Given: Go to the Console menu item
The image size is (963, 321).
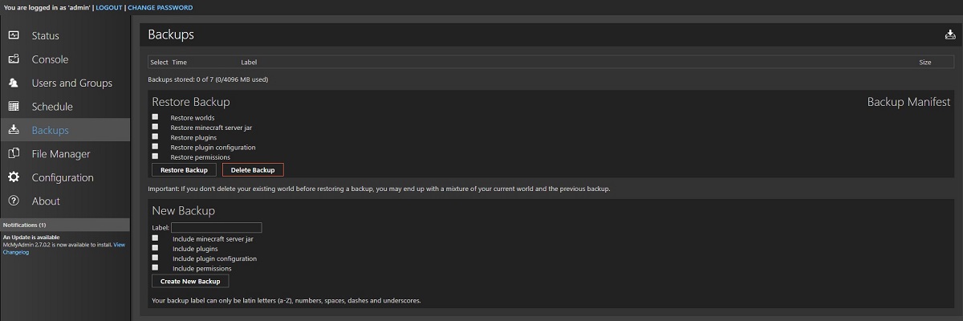Looking at the screenshot, I should (x=50, y=59).
